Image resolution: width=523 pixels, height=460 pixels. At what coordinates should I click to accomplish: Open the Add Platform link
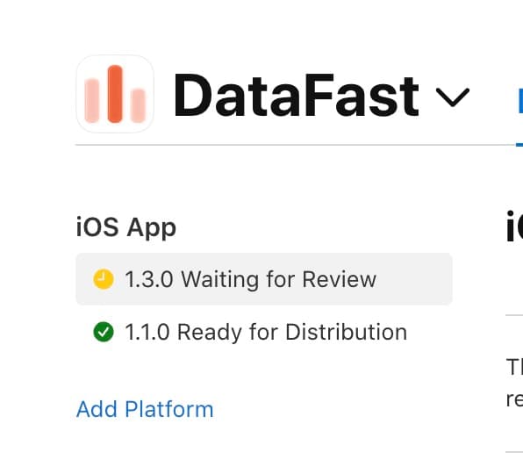pyautogui.click(x=145, y=409)
